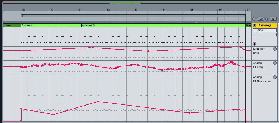Select the Saturator Drive breakpoint after bar 33
279x123 pixels.
tap(148, 51)
